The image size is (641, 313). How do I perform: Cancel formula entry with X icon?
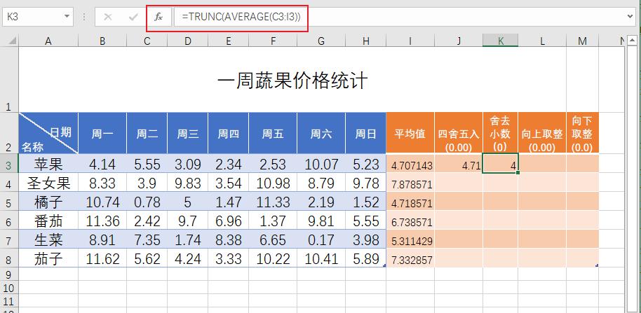108,17
